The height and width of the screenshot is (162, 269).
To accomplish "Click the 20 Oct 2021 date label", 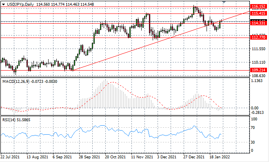I will [116, 157].
